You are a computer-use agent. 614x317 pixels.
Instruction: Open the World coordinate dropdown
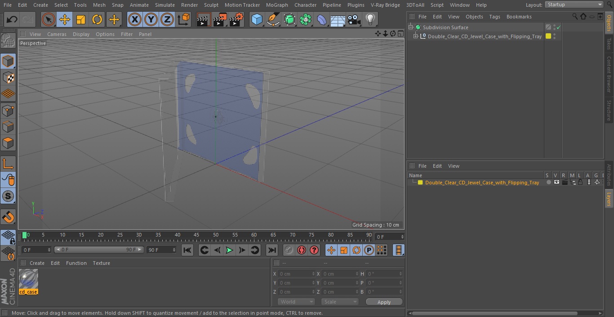[x=296, y=302]
